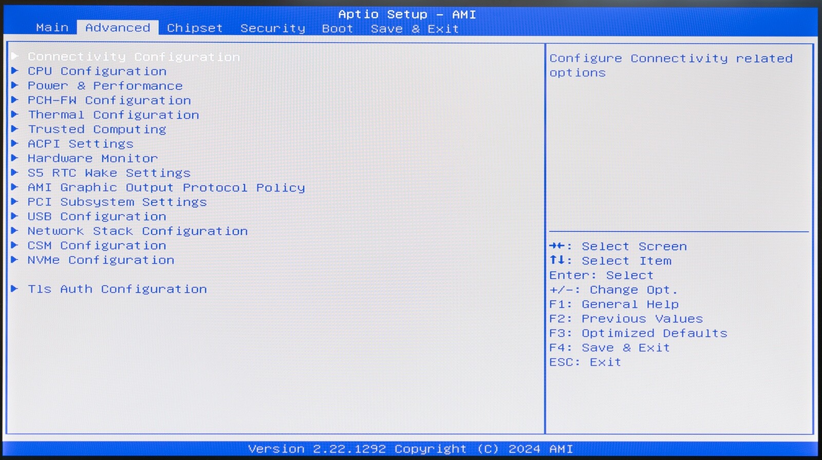Viewport: 822px width, 460px height.
Task: Open PCH-FW Configuration
Action: 109,100
